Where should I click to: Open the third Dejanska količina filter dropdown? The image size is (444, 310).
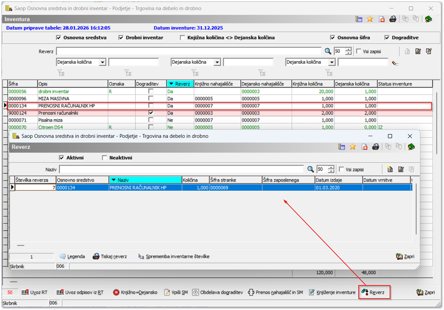click(332, 62)
